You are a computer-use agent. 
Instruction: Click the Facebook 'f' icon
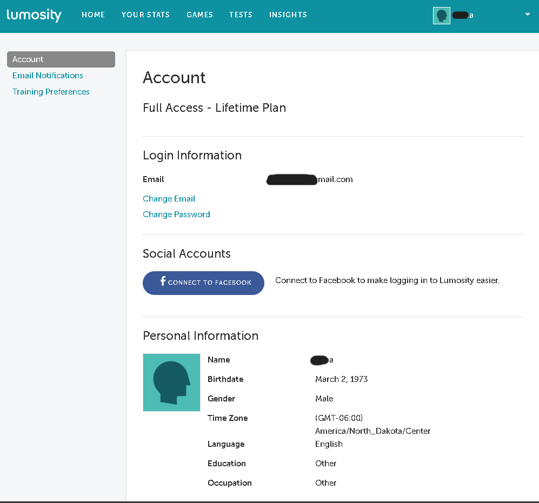pos(163,281)
